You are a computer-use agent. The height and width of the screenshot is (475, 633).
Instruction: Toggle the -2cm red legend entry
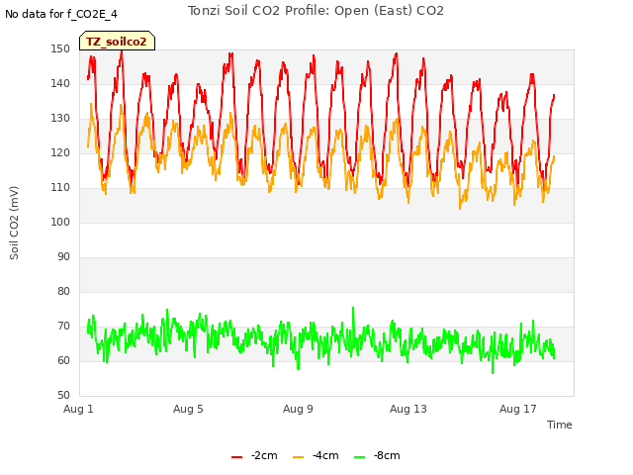pos(254,455)
